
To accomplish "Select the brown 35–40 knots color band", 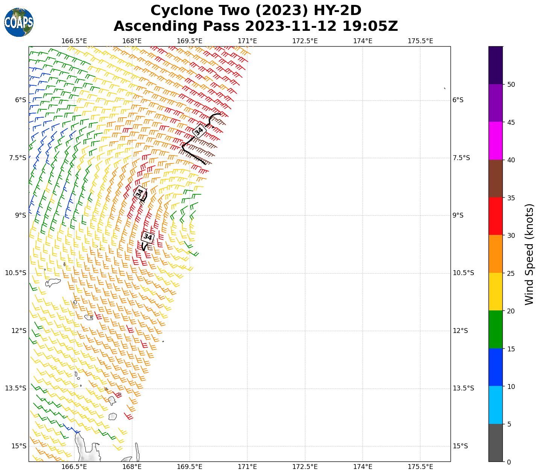I will (495, 179).
